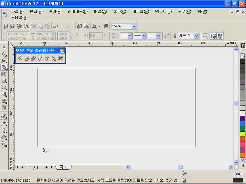Go to first page button
Screen dimensions: 246x184
[17, 167]
